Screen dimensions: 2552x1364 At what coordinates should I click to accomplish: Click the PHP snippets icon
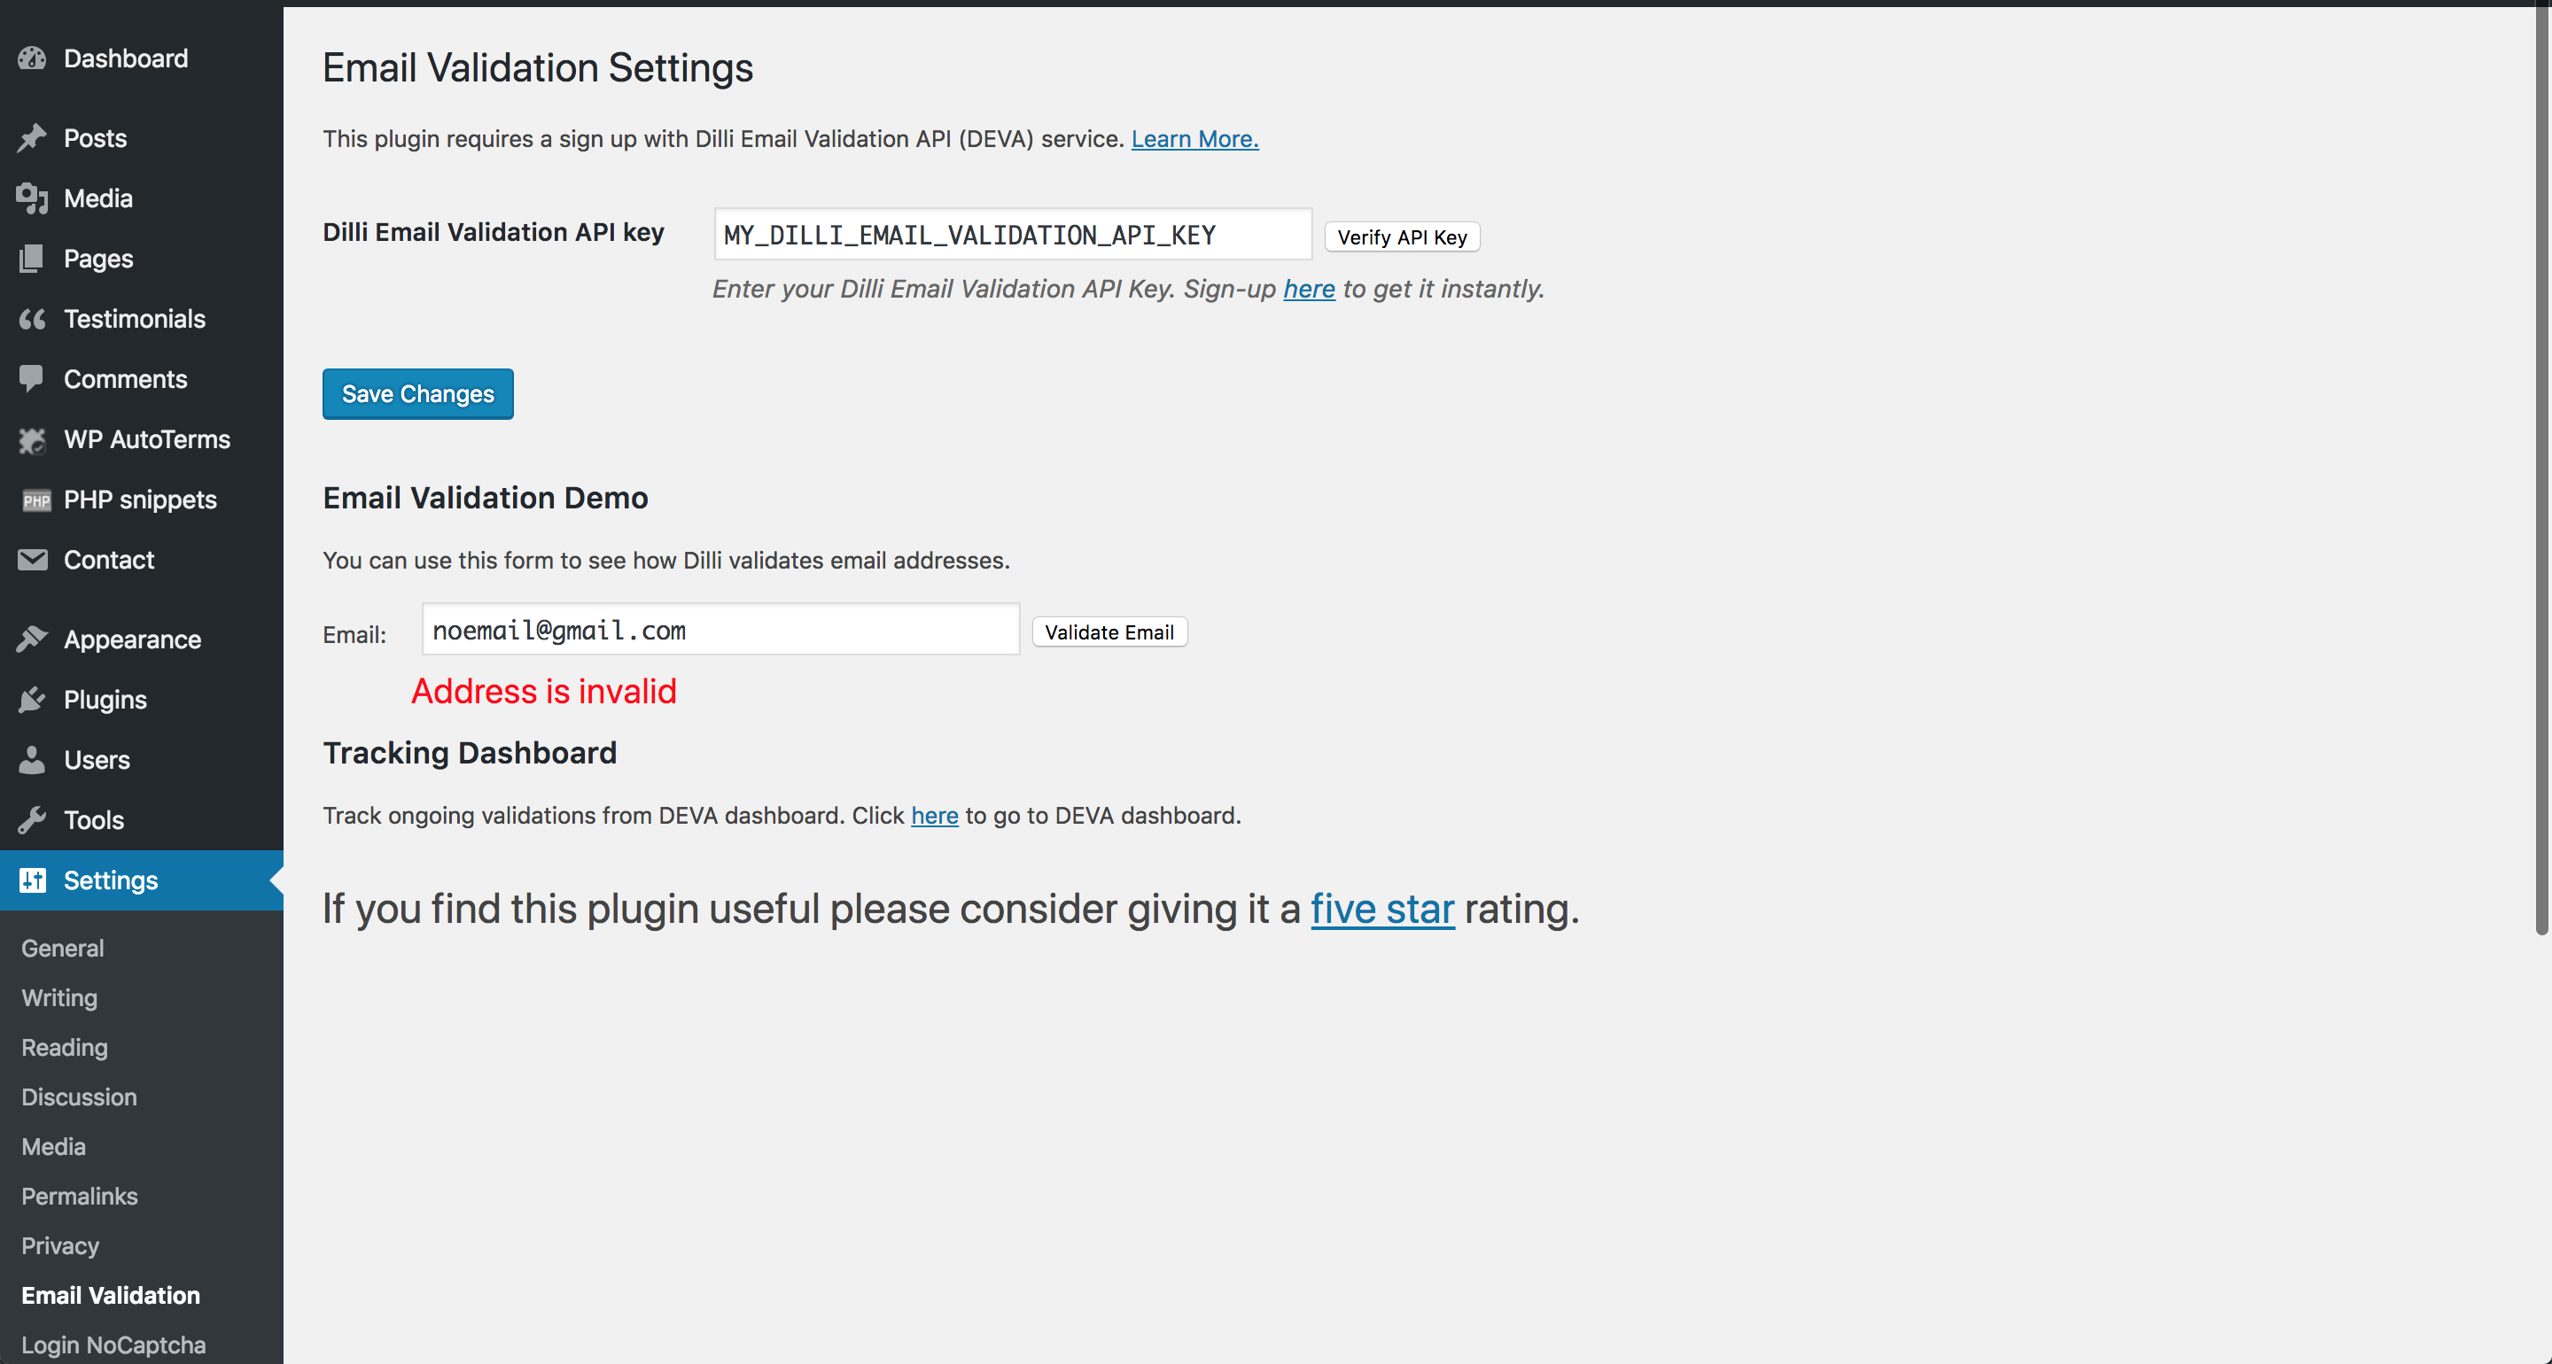35,500
